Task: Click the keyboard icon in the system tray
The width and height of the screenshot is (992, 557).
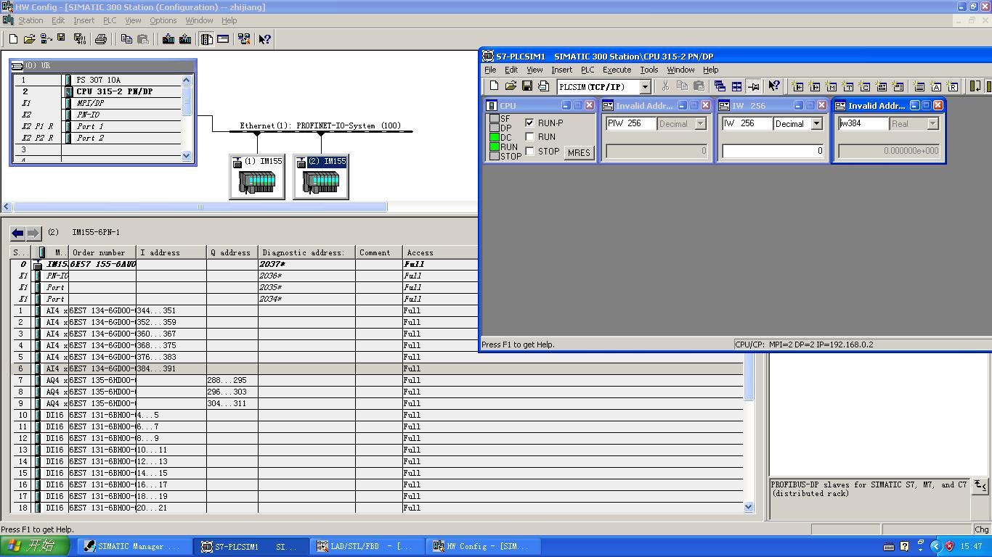Action: pyautogui.click(x=889, y=546)
